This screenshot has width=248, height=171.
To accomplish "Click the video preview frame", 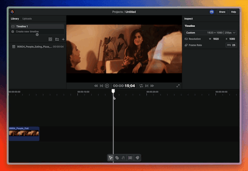I will coord(124,49).
